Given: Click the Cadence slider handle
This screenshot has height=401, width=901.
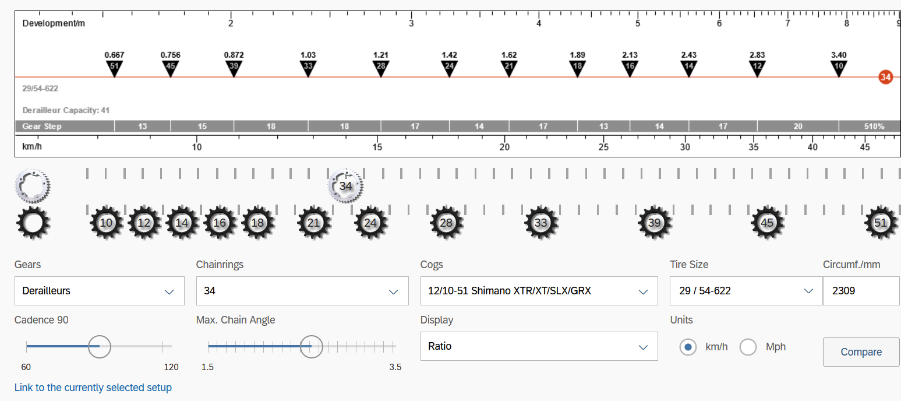Looking at the screenshot, I should point(99,346).
